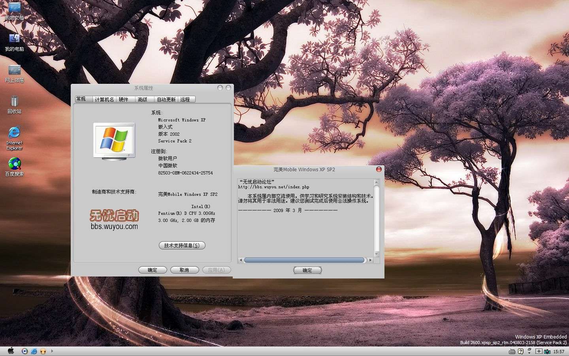Click the plus-sign tray icon
Image resolution: width=569 pixels, height=356 pixels.
pyautogui.click(x=539, y=351)
